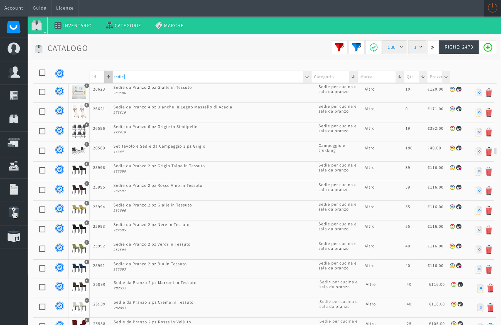501x325 pixels.
Task: Delete product 25993 with trash icon
Action: [489, 230]
